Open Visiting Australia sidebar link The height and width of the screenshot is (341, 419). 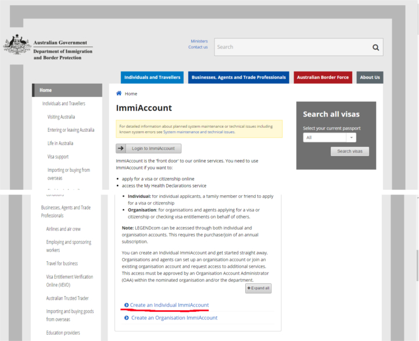pyautogui.click(x=61, y=117)
